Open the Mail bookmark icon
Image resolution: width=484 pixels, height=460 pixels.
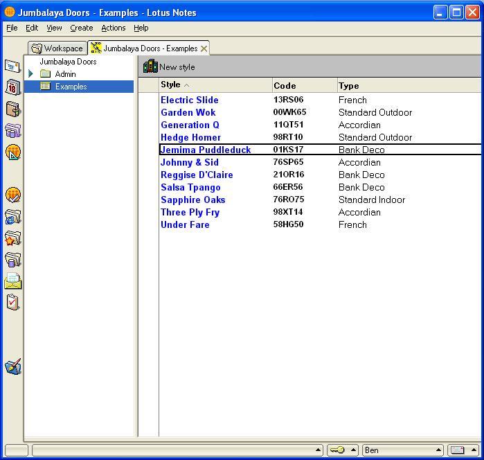pos(12,66)
